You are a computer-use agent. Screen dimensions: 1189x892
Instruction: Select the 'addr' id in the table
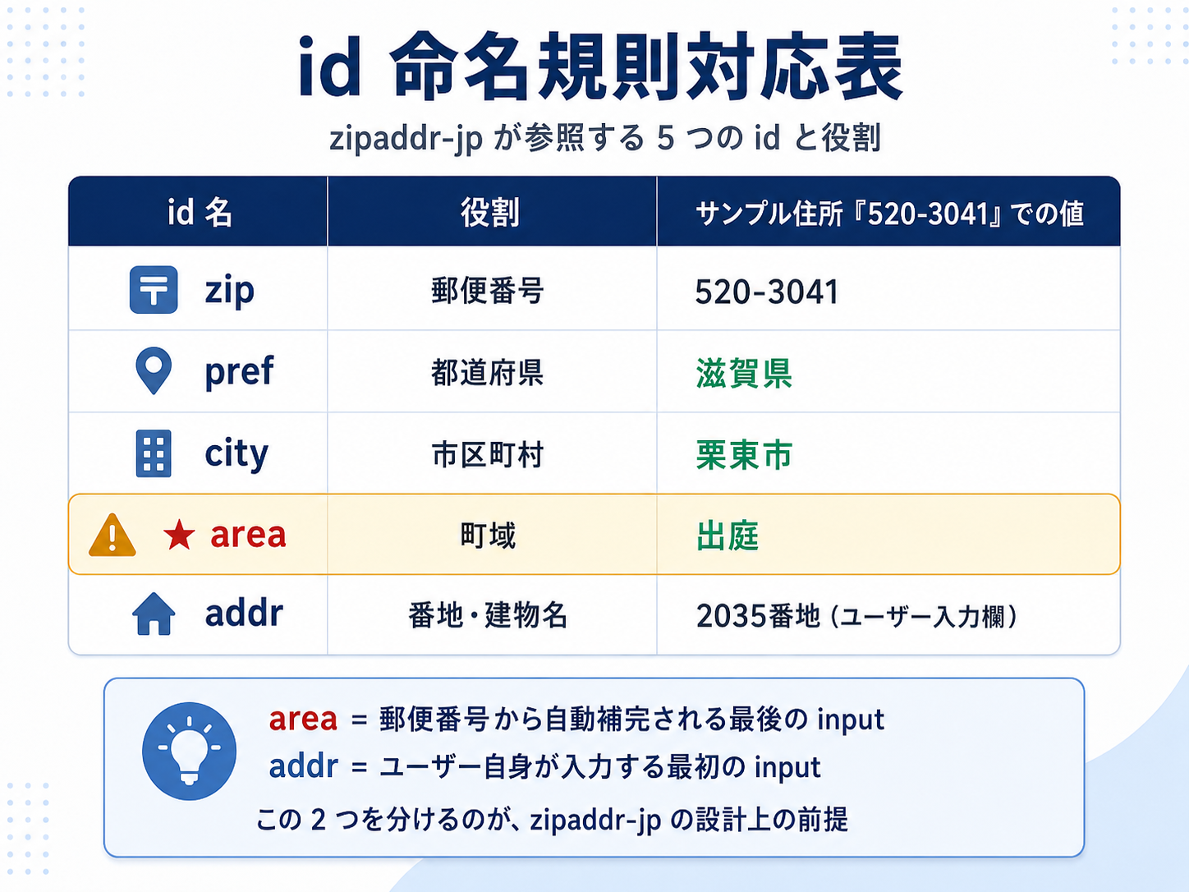point(244,614)
